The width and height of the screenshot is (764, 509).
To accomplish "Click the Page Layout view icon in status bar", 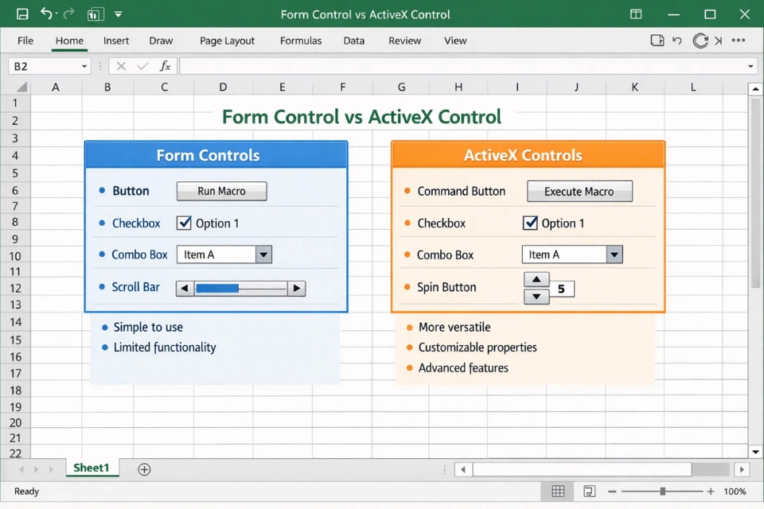I will [x=590, y=491].
